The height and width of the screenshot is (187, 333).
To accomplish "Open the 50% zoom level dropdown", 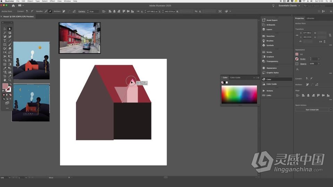I will click(10, 178).
